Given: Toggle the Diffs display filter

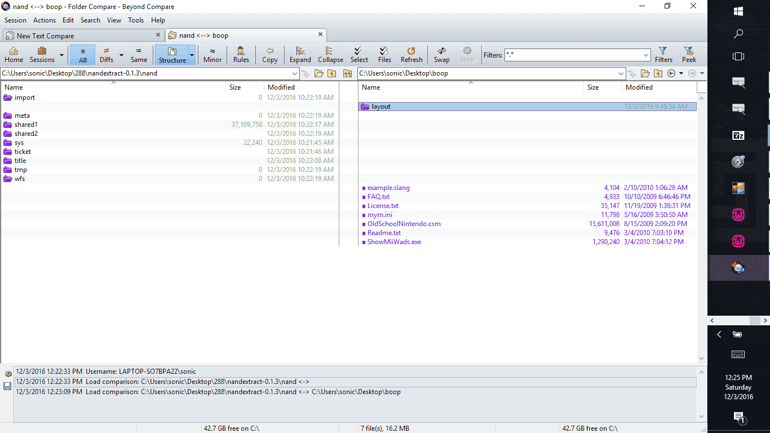Looking at the screenshot, I should [107, 55].
